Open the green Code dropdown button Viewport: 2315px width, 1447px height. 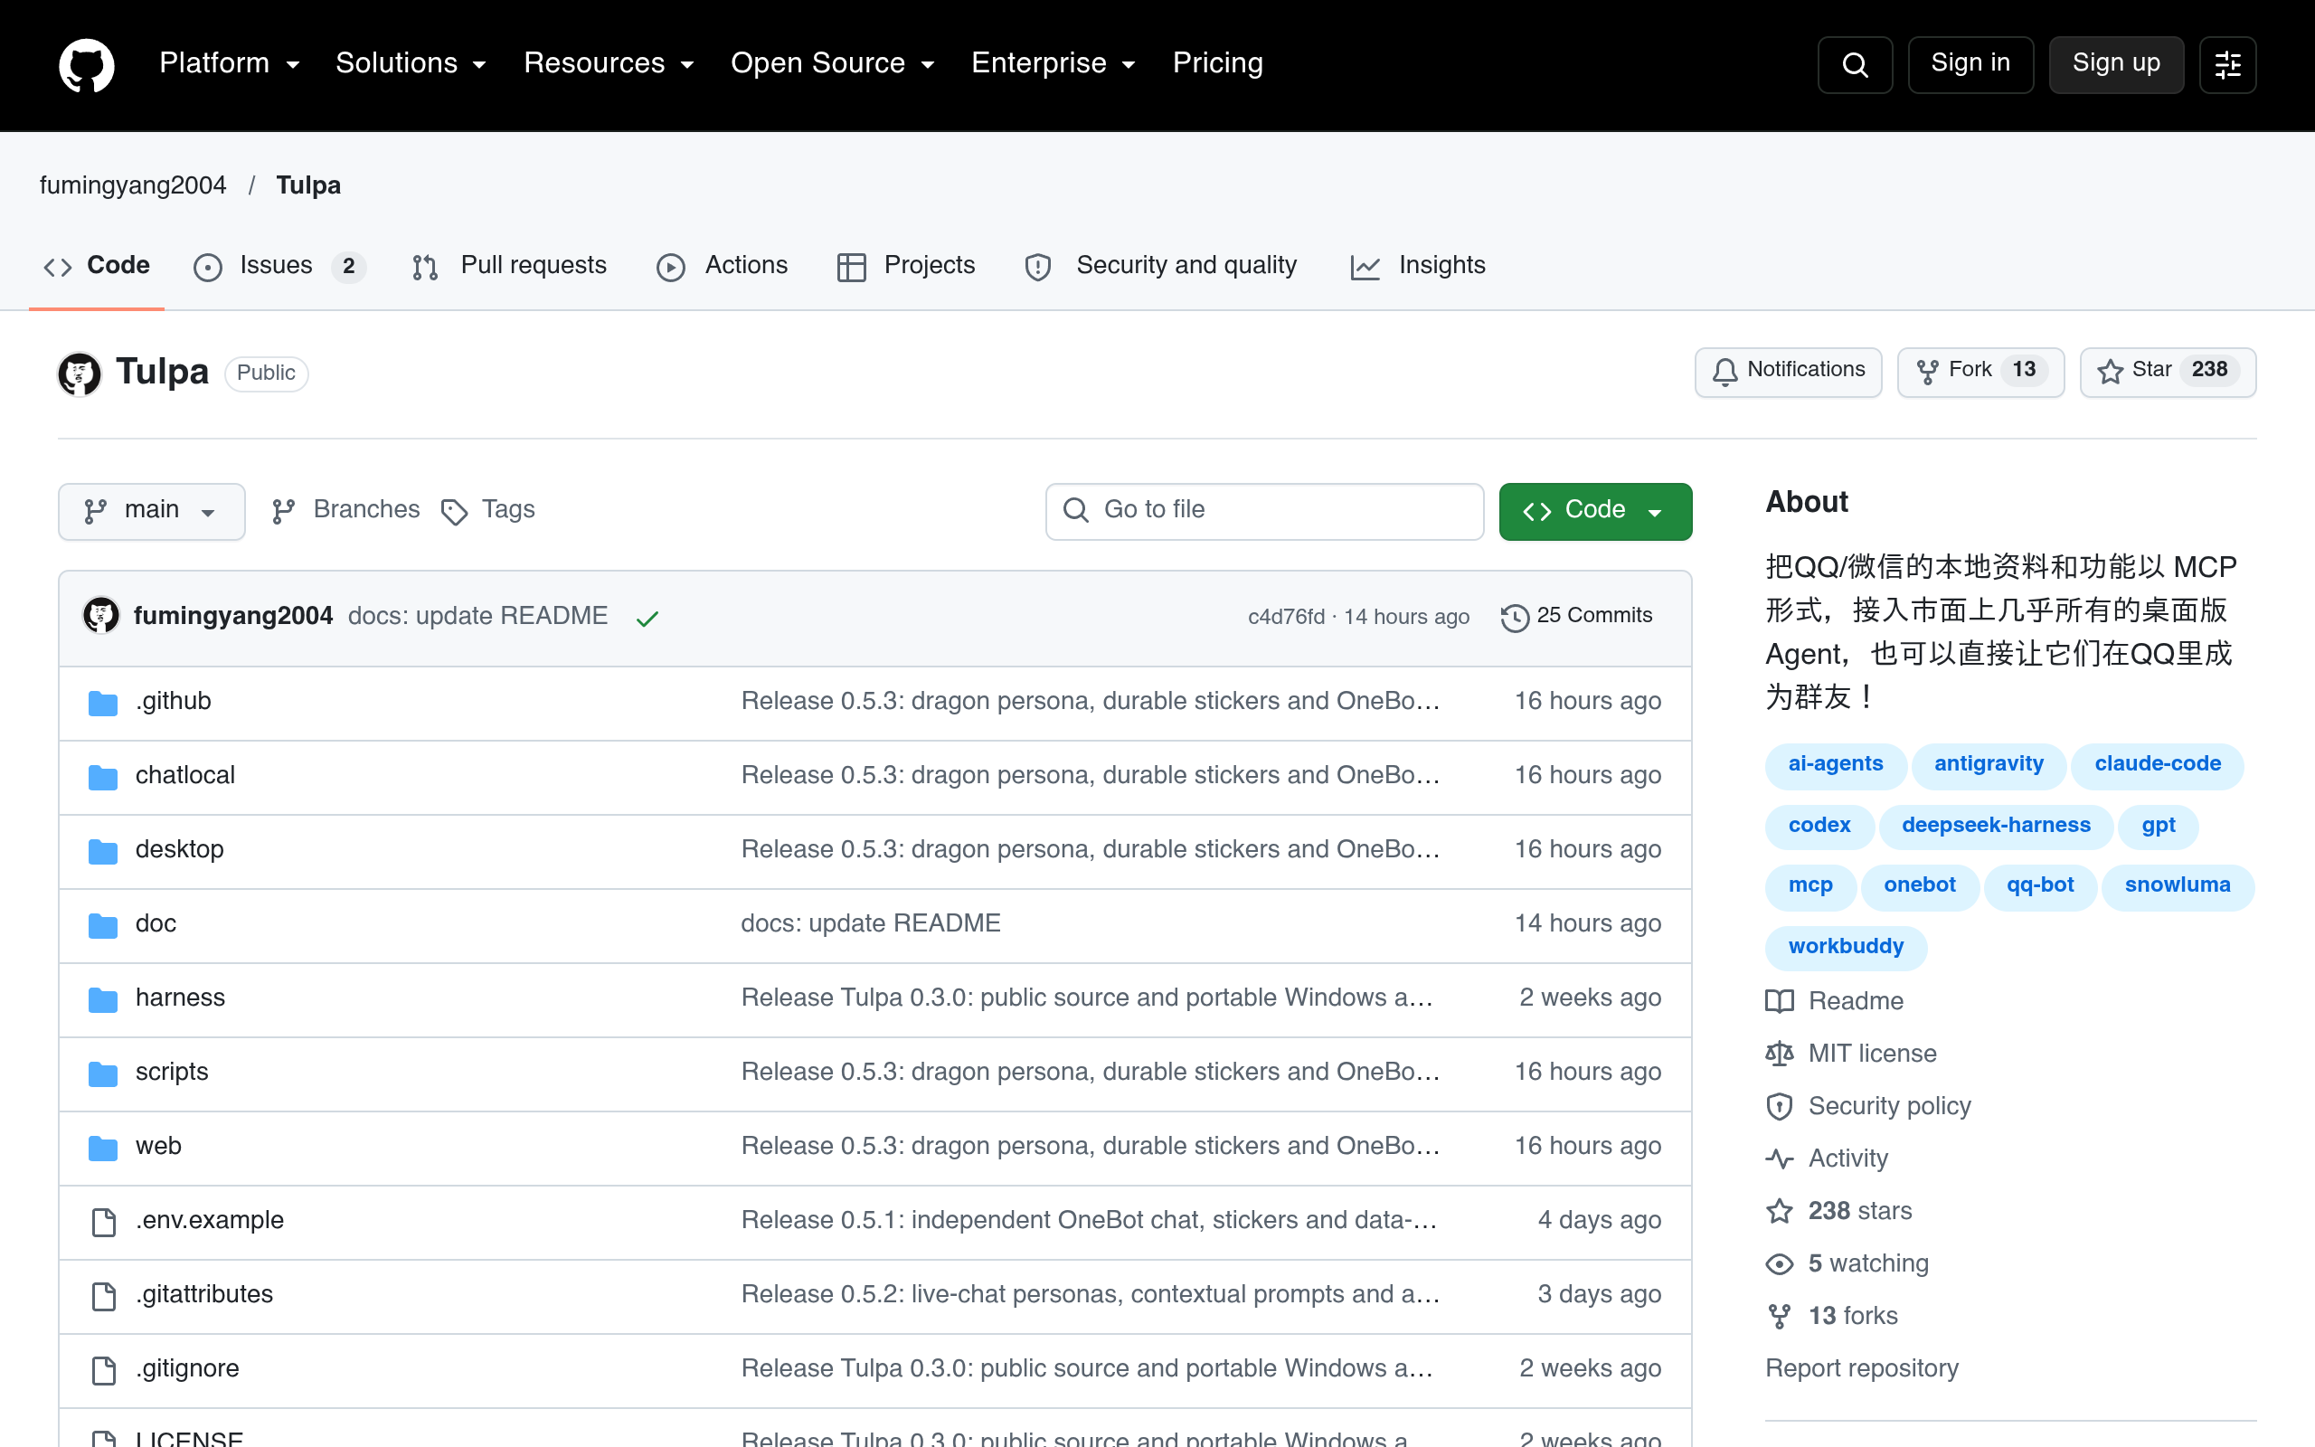pos(1594,511)
